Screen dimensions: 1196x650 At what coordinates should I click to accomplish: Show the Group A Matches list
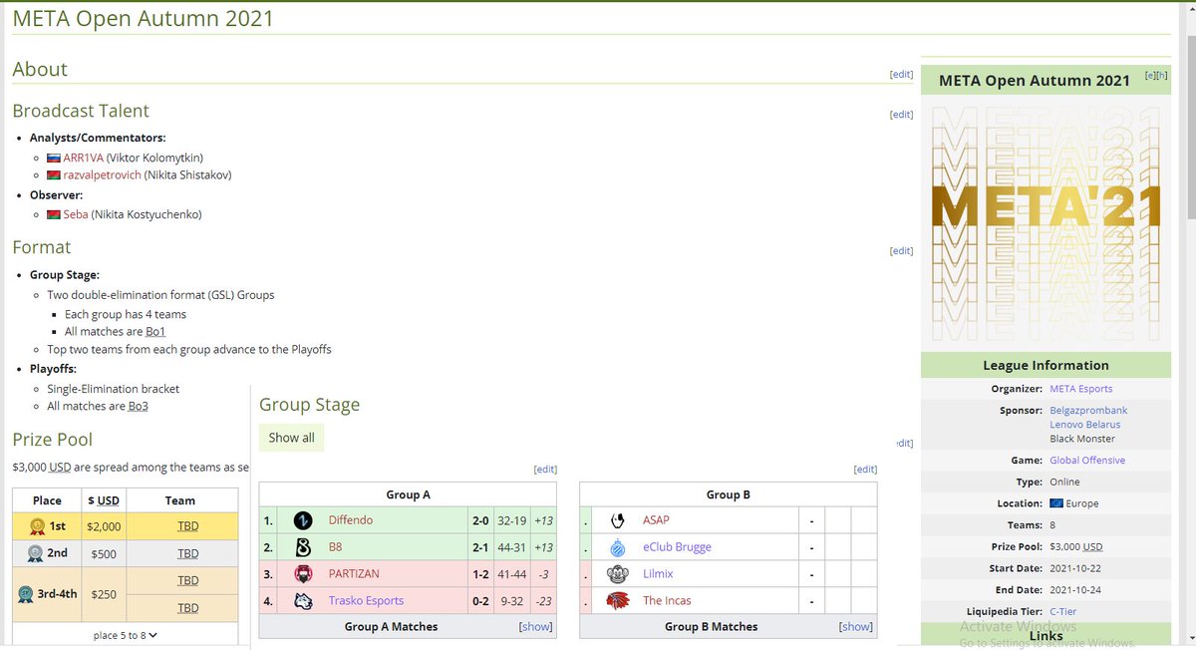pyautogui.click(x=535, y=627)
